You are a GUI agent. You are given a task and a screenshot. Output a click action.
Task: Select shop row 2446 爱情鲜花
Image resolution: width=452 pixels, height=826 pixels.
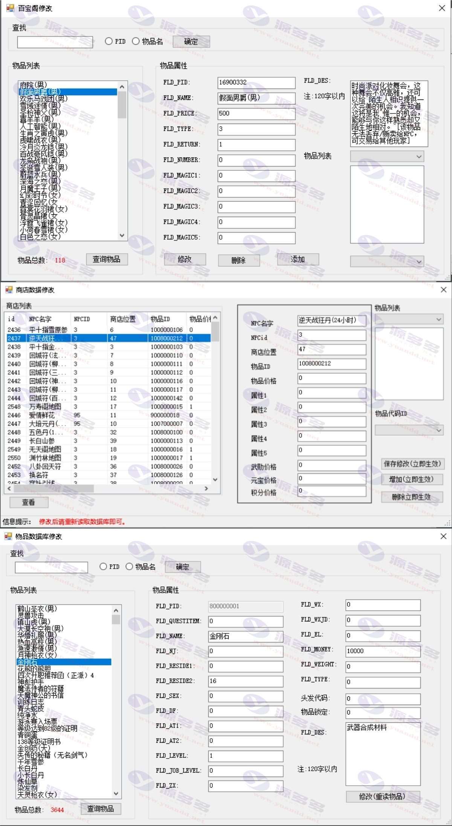coord(108,415)
